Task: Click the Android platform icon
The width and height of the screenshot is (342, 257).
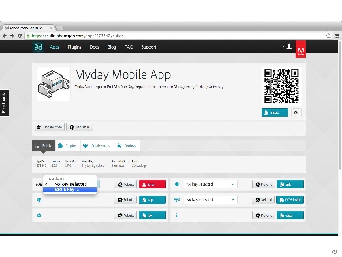Action: pos(177,184)
